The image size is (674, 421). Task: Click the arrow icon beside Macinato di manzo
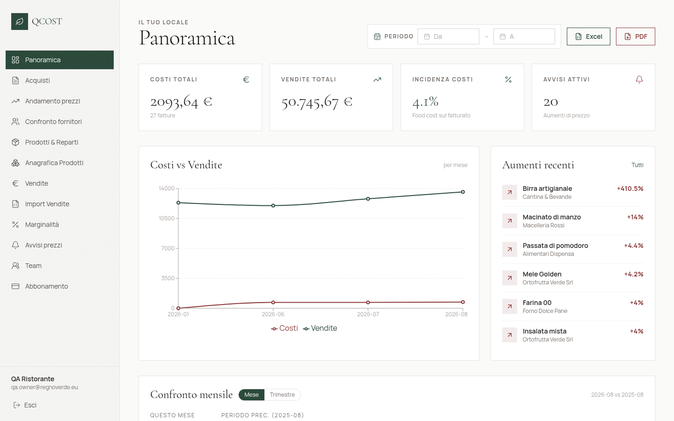[510, 221]
